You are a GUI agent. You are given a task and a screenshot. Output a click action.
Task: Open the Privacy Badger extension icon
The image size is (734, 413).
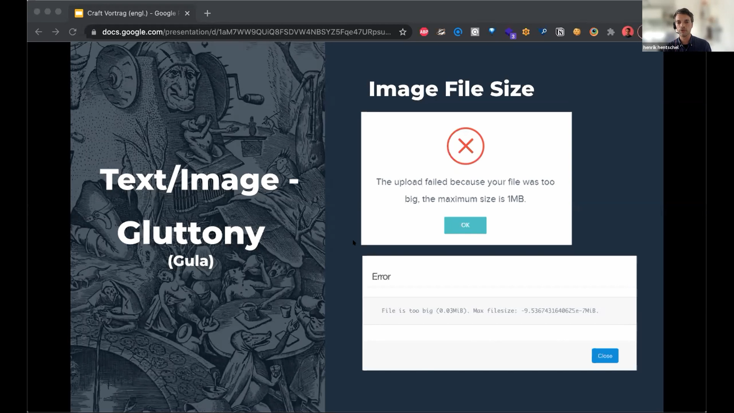click(x=441, y=32)
